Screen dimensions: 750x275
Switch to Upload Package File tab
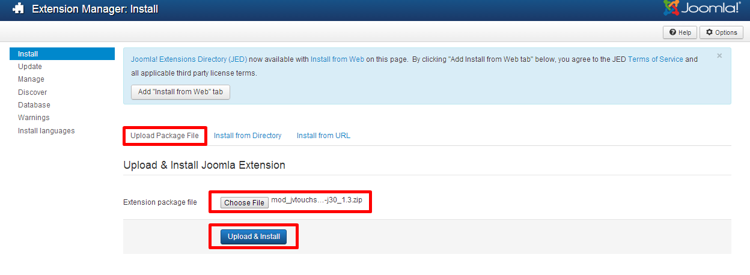(x=165, y=136)
